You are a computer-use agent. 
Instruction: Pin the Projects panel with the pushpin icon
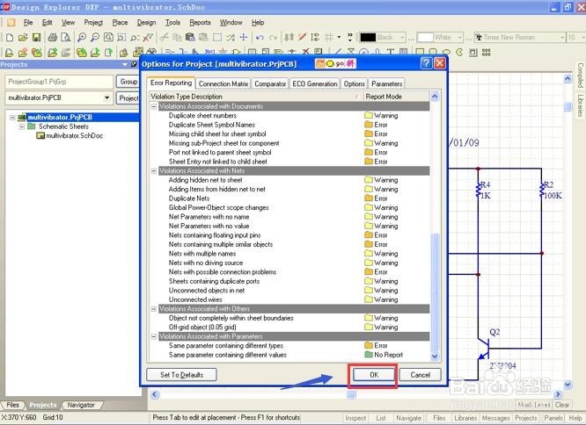click(134, 64)
